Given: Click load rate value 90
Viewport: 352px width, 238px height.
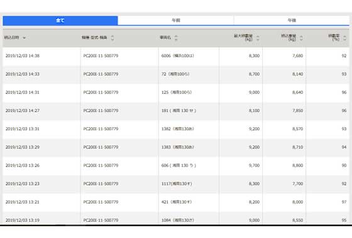Looking at the screenshot, I should [344, 165].
